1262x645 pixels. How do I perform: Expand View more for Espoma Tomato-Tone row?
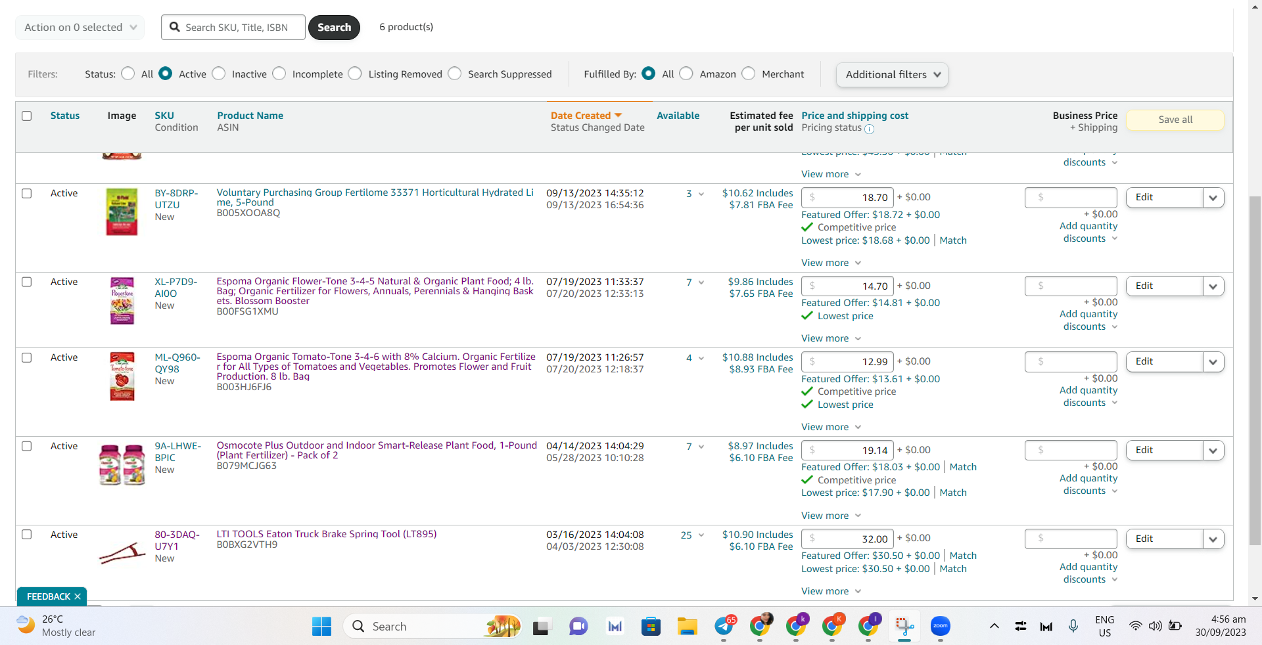(831, 427)
